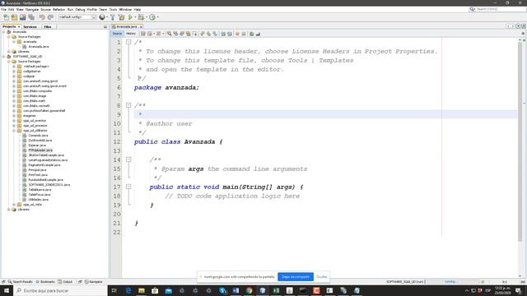Click the Windows search box in taskbar

tap(60, 290)
